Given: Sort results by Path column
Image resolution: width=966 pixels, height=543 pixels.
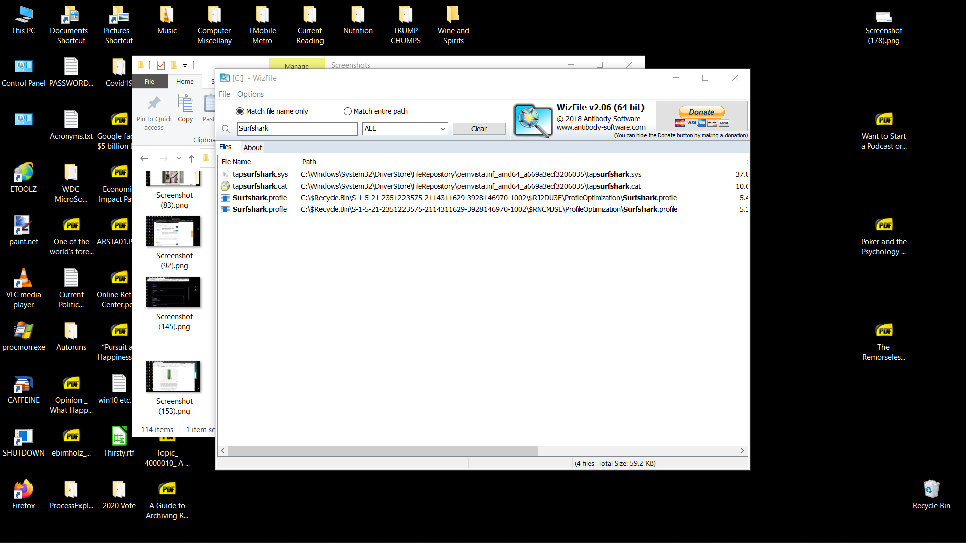Looking at the screenshot, I should click(x=510, y=162).
